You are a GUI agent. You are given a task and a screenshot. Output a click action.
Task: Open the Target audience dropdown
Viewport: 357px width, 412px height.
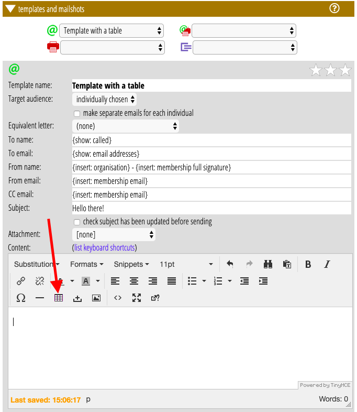coord(104,99)
